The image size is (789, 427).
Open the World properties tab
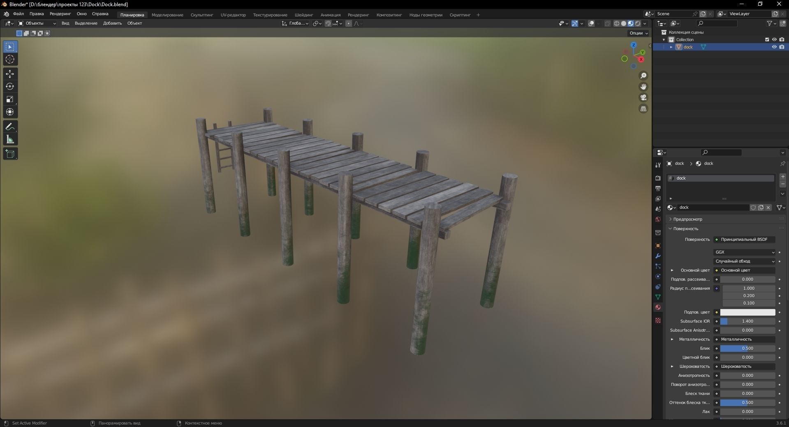pyautogui.click(x=658, y=219)
